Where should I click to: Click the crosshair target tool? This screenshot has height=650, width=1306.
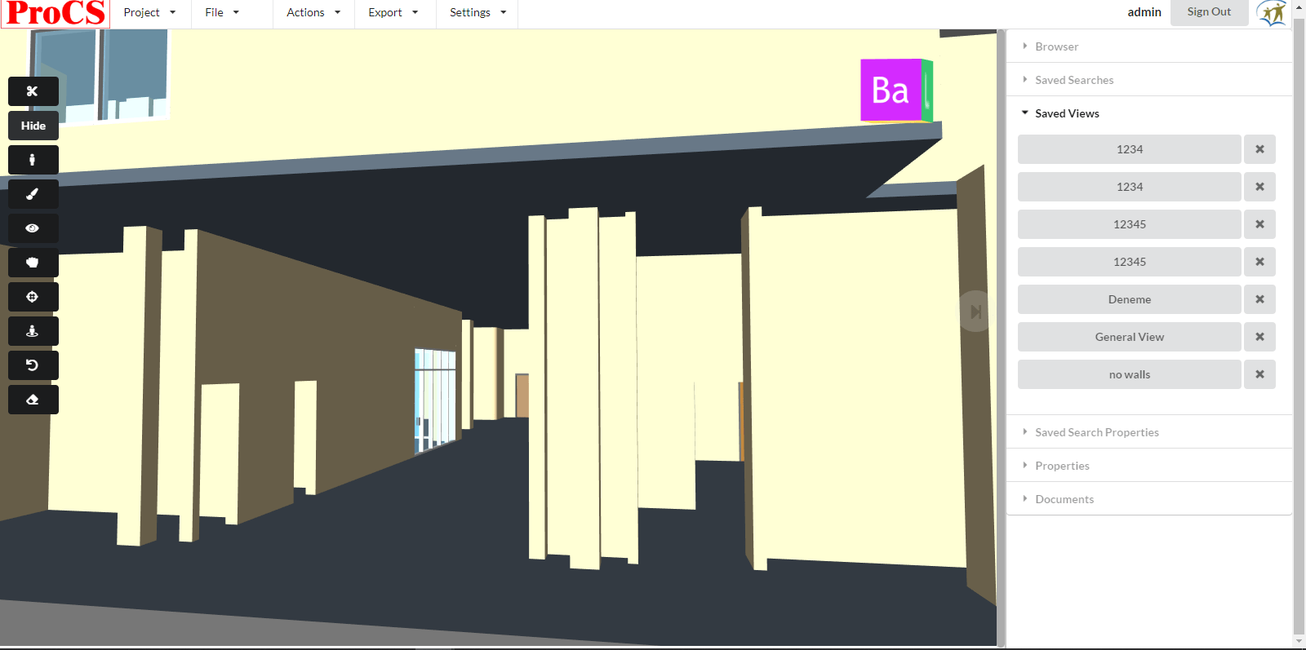tap(33, 297)
